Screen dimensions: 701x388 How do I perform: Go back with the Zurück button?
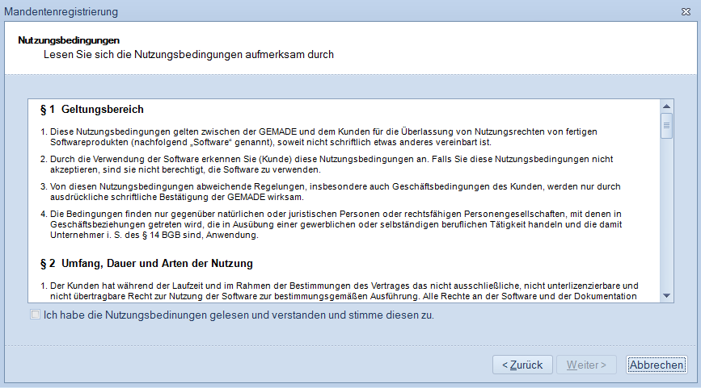522,365
